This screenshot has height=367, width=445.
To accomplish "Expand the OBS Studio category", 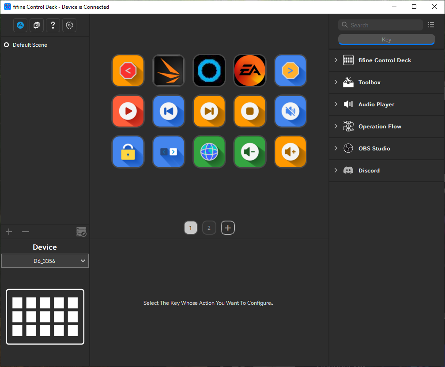I will click(336, 148).
